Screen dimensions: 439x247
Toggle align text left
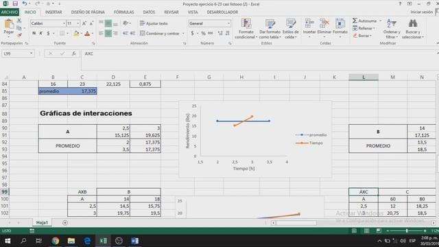pos(101,34)
